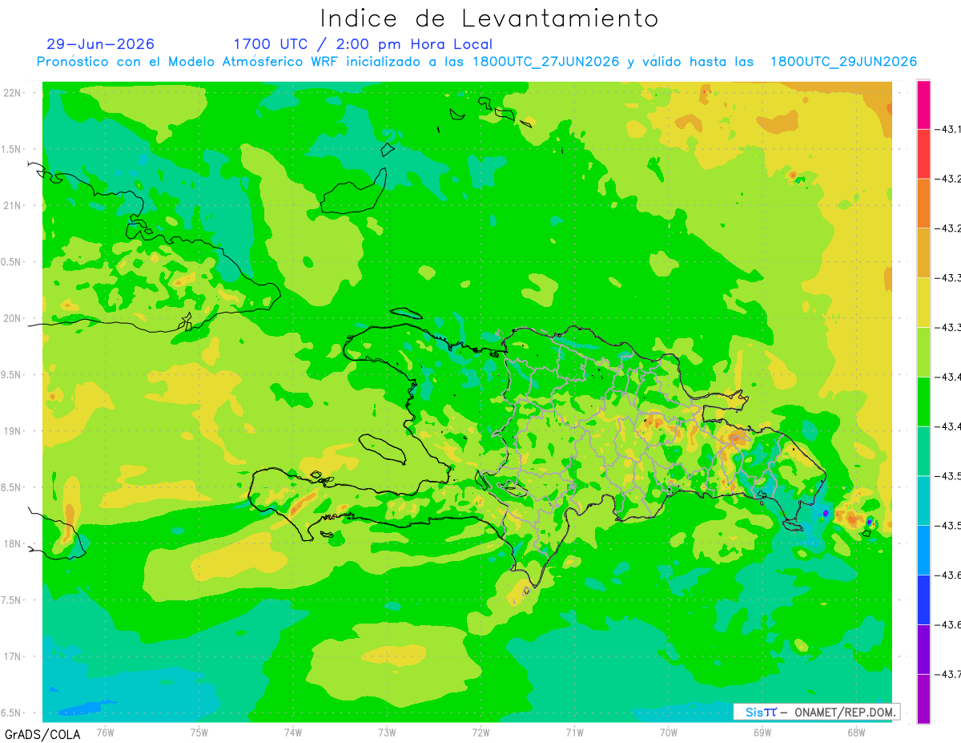Screen dimensions: 961x743
Task: Select the light blue swatch in the color bar
Action: tap(923, 551)
